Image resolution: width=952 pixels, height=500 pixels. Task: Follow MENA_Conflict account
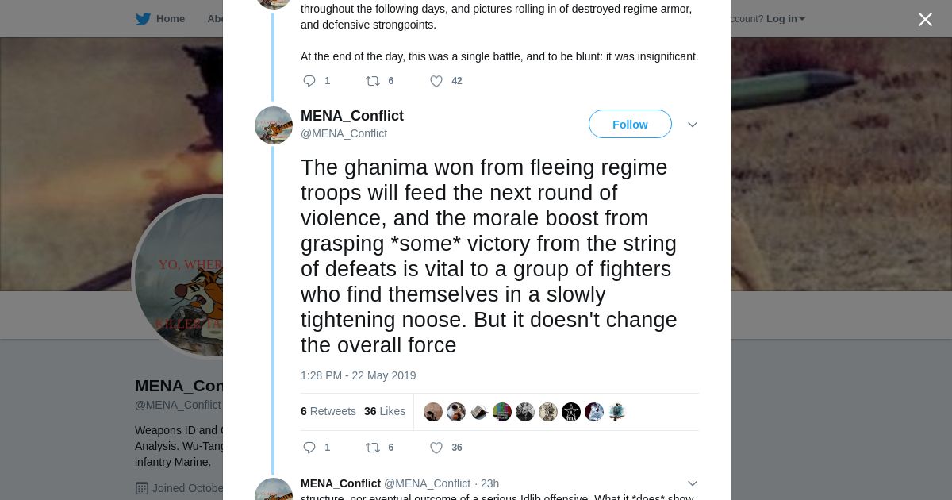pos(630,125)
